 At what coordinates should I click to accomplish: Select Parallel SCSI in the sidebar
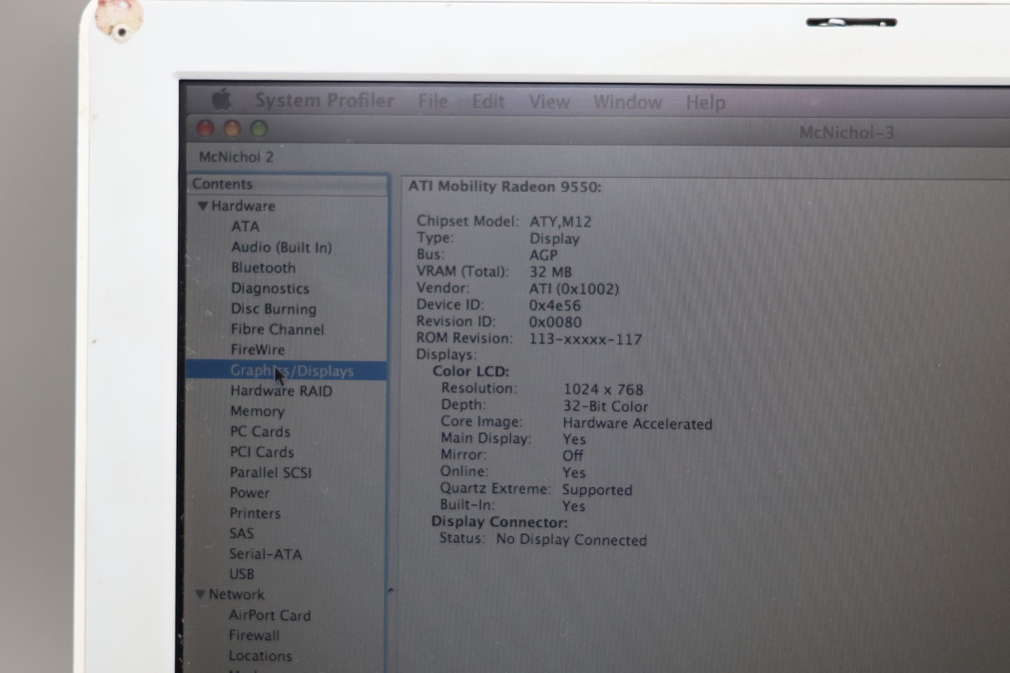pyautogui.click(x=270, y=472)
